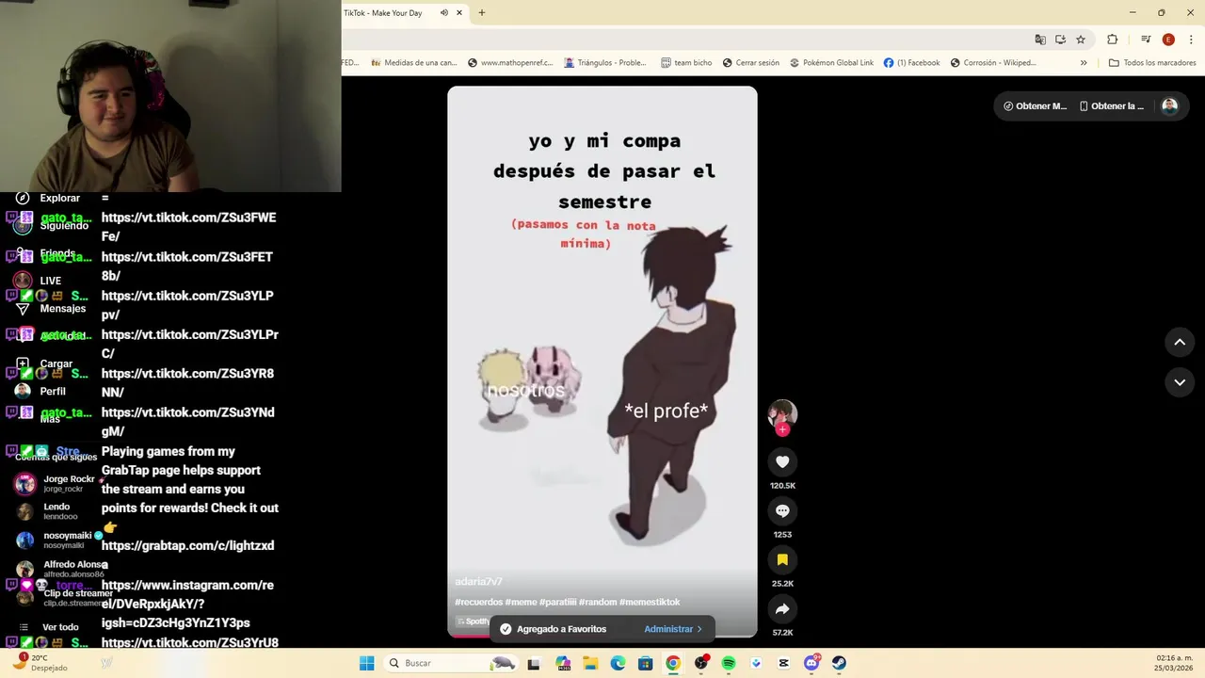1205x678 pixels.
Task: Open the Lendo followed account
Action: point(47,511)
